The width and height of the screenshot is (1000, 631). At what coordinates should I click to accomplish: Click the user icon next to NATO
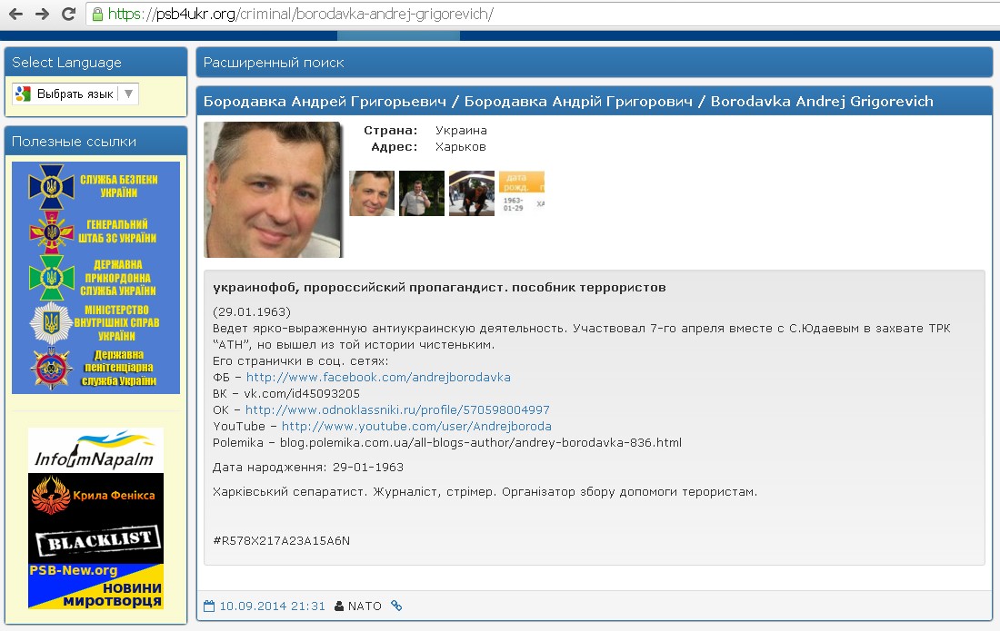[339, 606]
